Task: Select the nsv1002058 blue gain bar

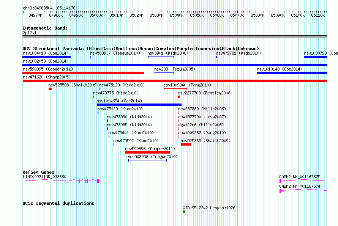Action: pos(175,65)
